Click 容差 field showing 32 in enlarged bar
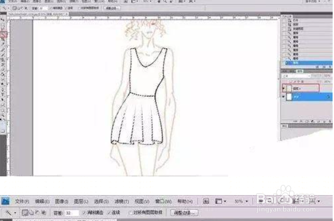Image resolution: width=334 pixels, height=221 pixels. pos(72,213)
